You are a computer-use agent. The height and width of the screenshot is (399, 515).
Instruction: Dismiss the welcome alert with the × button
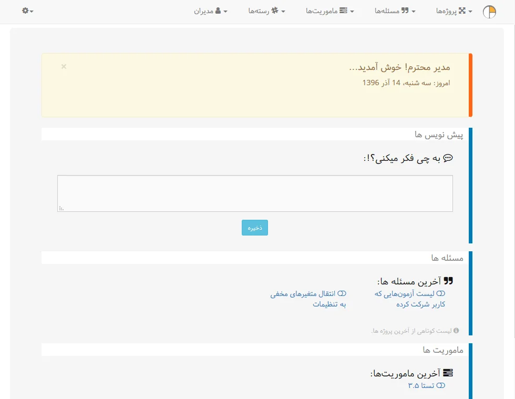(x=64, y=66)
